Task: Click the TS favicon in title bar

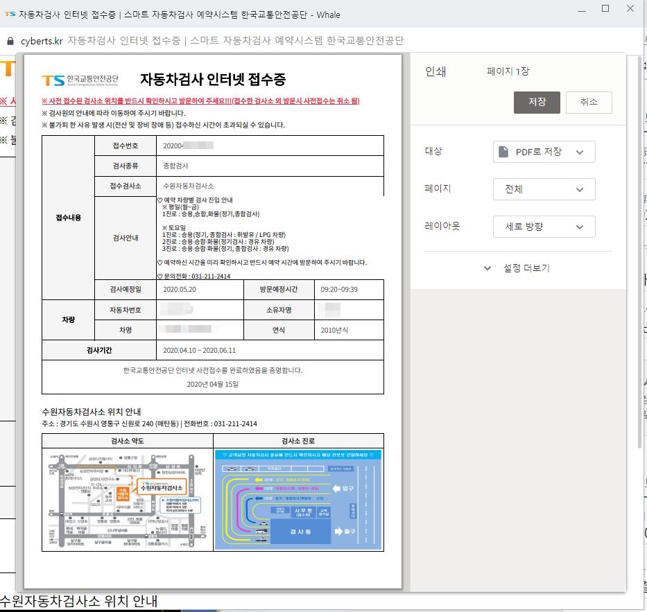Action: (x=10, y=15)
